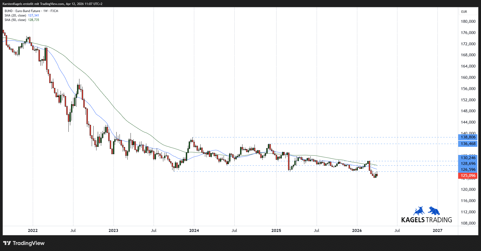
Task: Click the blue bear icon
Action: click(x=434, y=211)
